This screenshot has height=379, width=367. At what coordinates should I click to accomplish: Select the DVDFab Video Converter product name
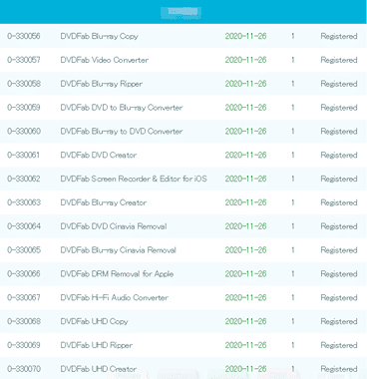pos(105,60)
